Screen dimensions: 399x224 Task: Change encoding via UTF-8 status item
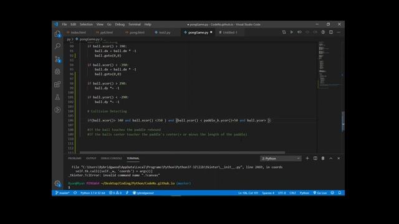click(282, 193)
